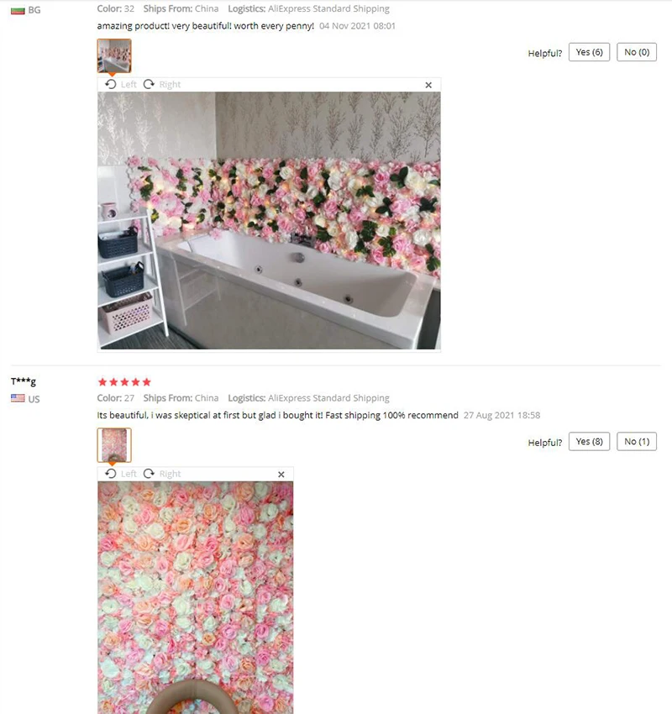The image size is (672, 714).
Task: Rotate bathtub photo left
Action: pyautogui.click(x=121, y=84)
